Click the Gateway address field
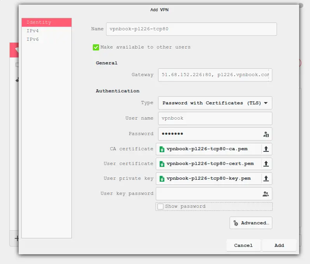Screen dimensions: 310x264 point(215,75)
